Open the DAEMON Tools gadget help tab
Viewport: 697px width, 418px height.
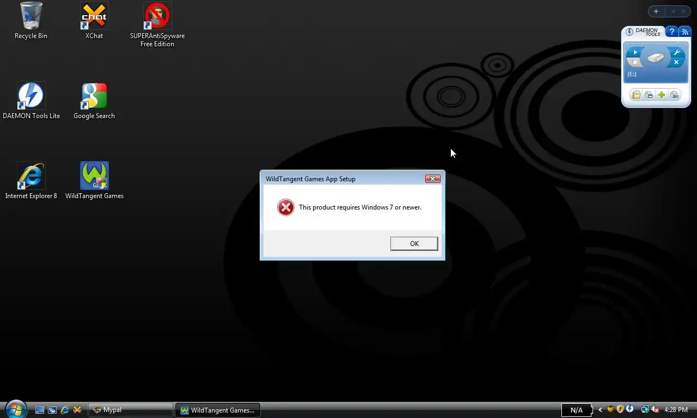[x=671, y=32]
